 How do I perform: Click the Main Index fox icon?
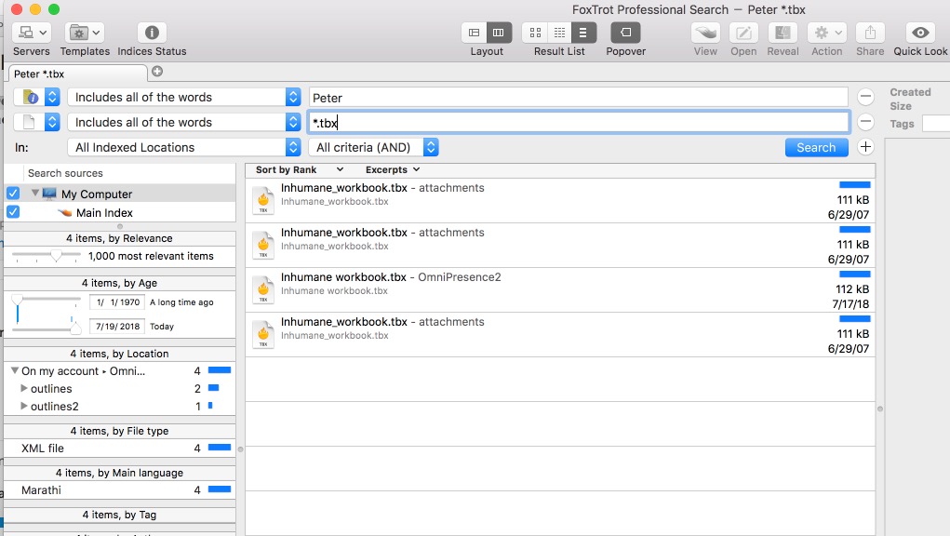65,212
